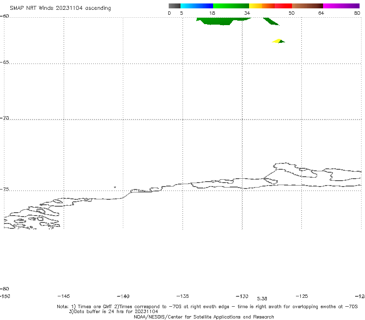Click the colorbar label '34'
The image size is (365, 320).
pyautogui.click(x=247, y=13)
